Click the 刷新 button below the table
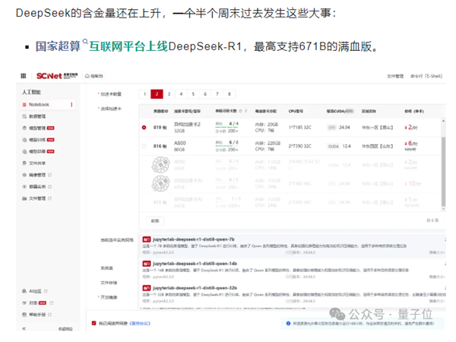This screenshot has width=456, height=342. (155, 220)
